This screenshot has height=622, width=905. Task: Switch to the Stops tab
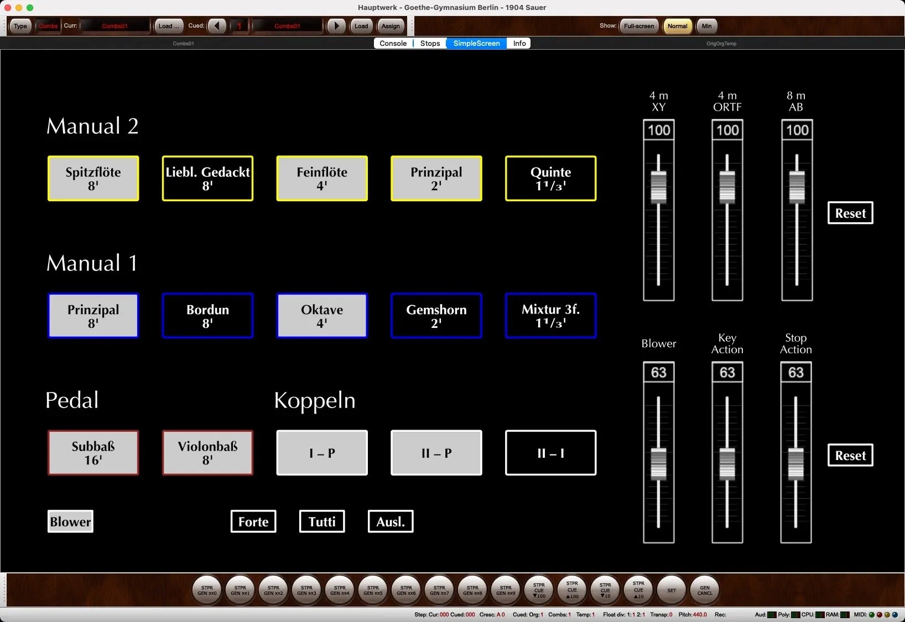(430, 43)
